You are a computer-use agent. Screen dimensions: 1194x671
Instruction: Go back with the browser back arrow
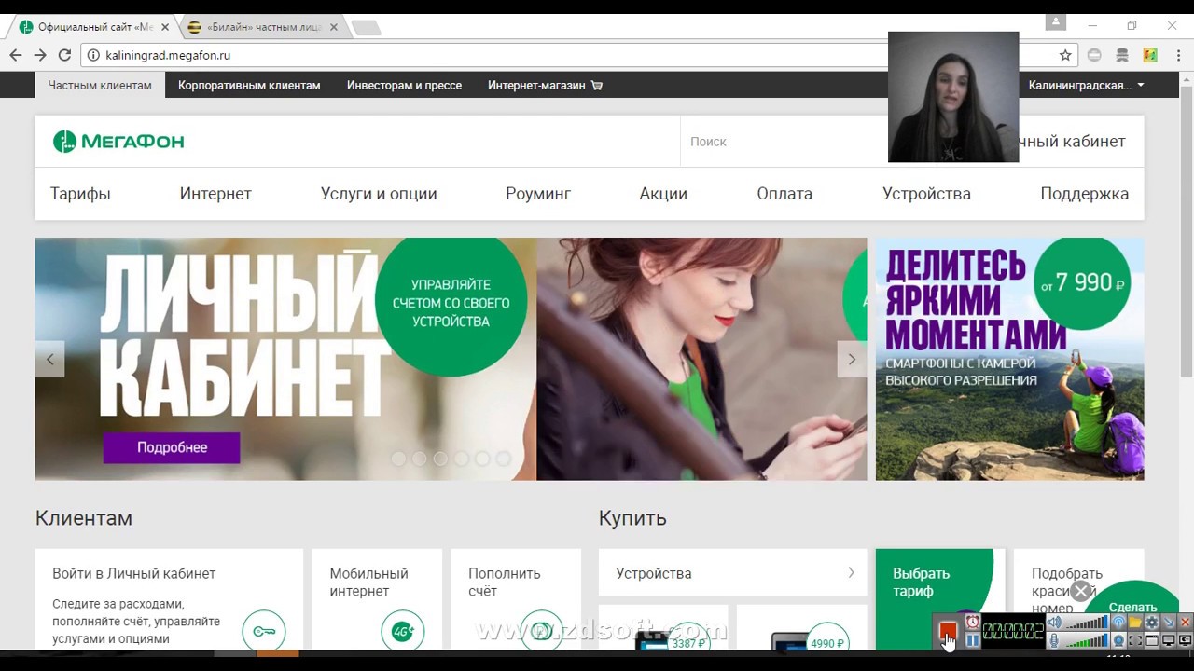point(16,55)
